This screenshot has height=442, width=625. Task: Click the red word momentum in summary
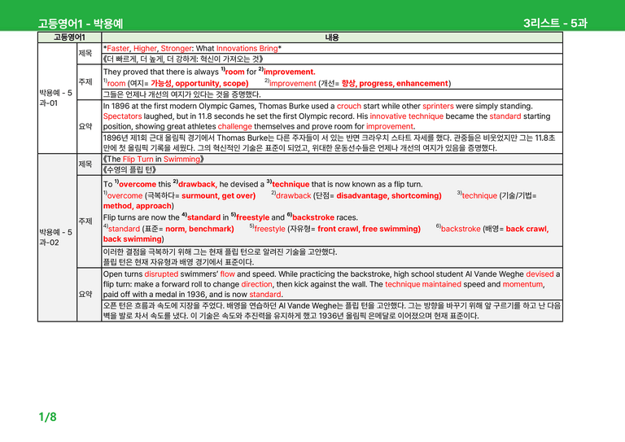pos(523,284)
